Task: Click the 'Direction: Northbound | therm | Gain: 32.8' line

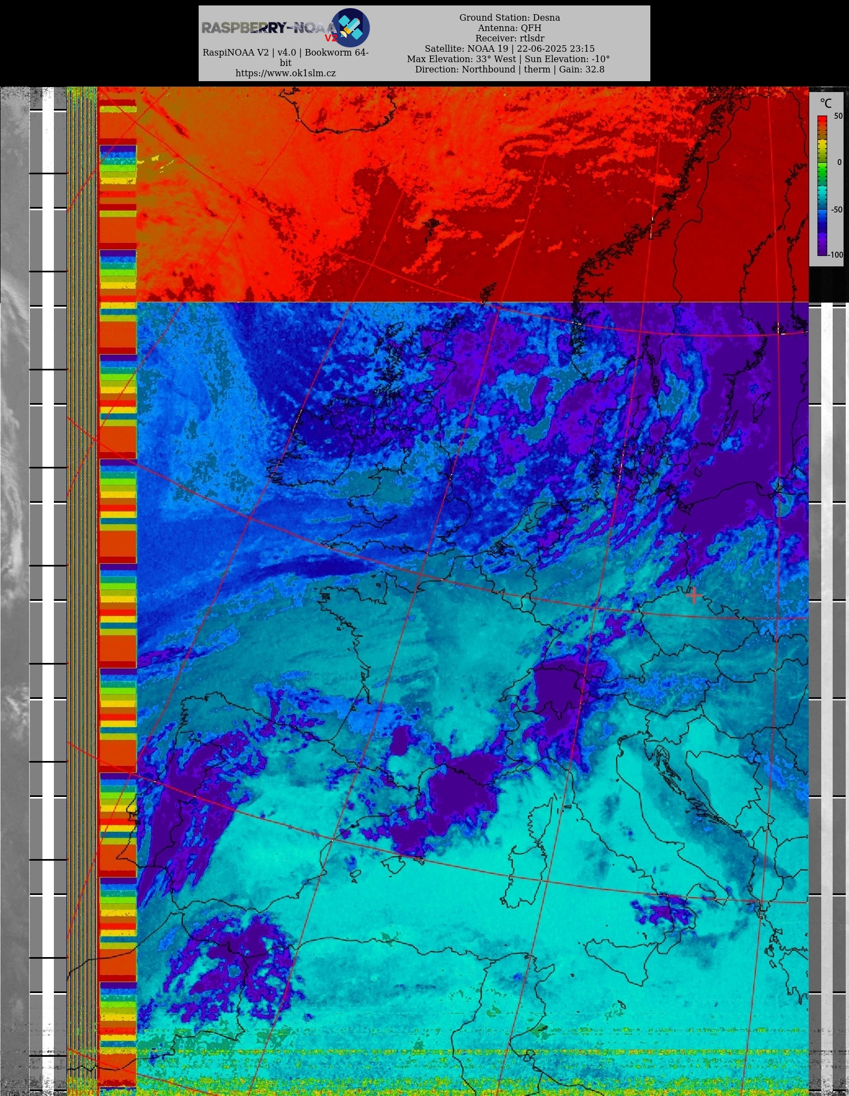Action: (509, 69)
